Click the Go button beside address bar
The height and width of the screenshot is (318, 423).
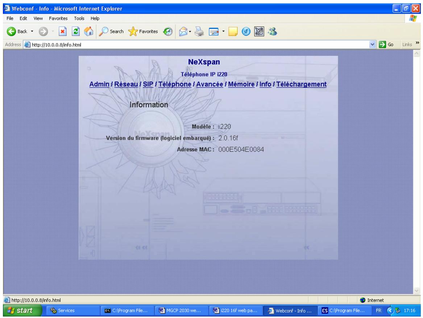(x=381, y=45)
